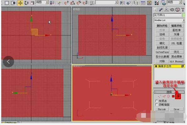The image size is (187, 125).
Task: Click the 面拉伸 modifier button
Action: 176,30
